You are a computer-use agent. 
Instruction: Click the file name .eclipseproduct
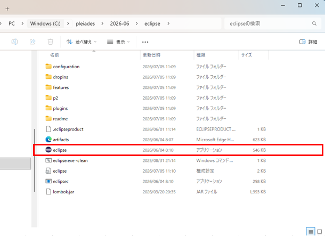click(x=68, y=129)
